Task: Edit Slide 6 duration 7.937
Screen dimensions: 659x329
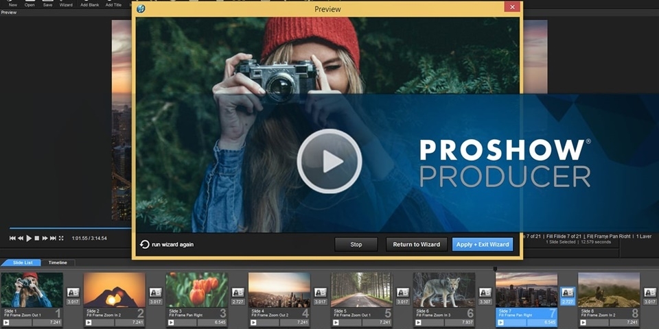Action: (x=459, y=322)
